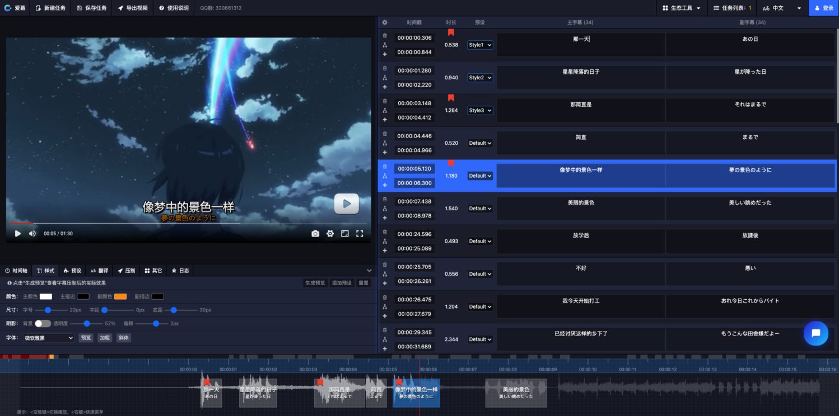
Task: Click 保存任务 to save the task
Action: [x=92, y=8]
